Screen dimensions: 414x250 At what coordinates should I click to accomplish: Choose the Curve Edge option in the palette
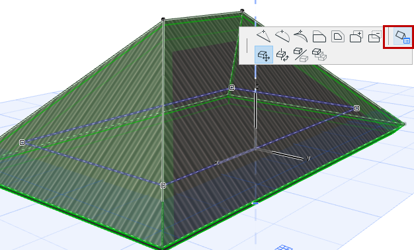click(x=282, y=36)
